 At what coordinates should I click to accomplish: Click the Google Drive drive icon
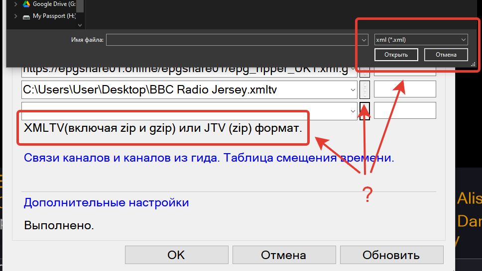click(26, 4)
